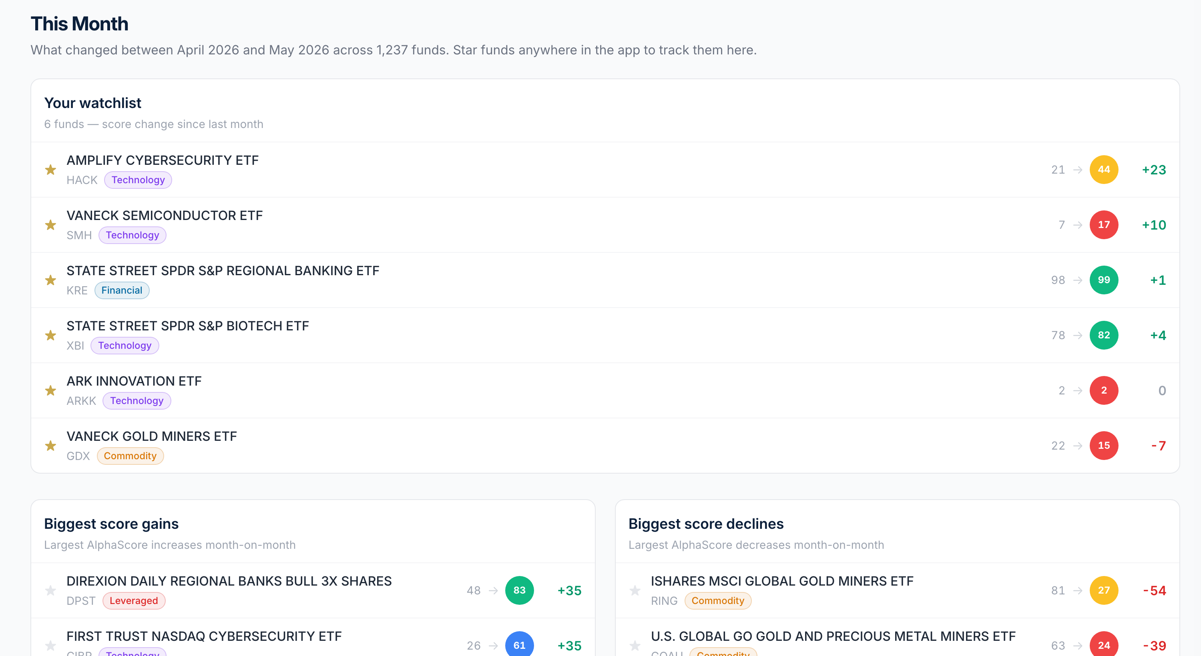
Task: Click the red 2 score badge for ARKK
Action: click(x=1104, y=390)
